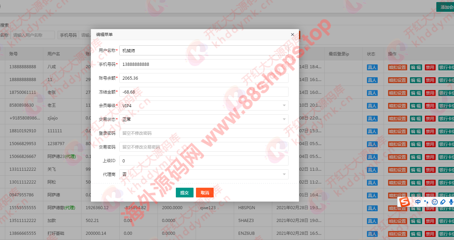The width and height of the screenshot is (454, 240).
Task: Select the 账号余额 input box
Action: tap(204, 78)
